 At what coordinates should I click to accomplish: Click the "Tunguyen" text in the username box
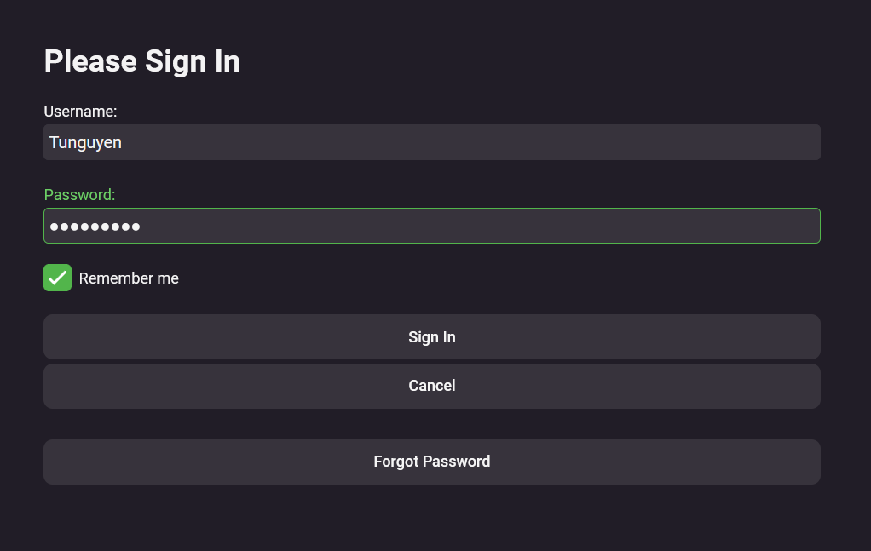85,142
